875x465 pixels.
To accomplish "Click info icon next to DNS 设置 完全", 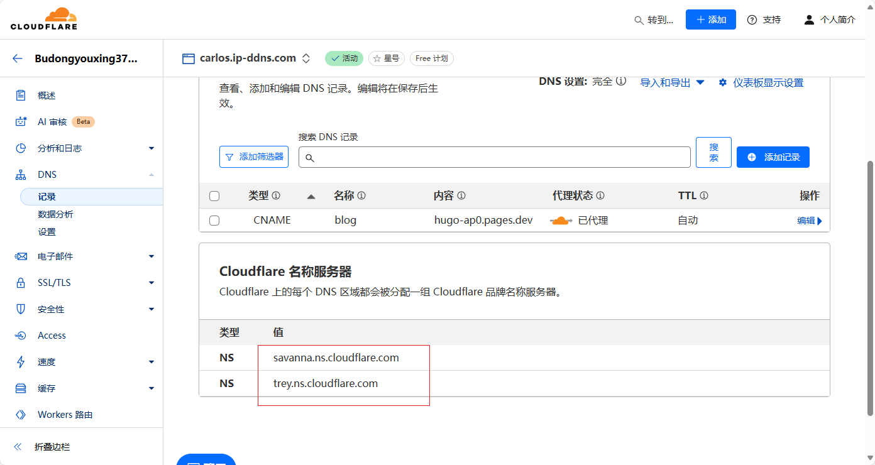I will [621, 81].
